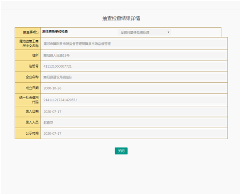Click the 抽查事项1 label cell

coord(28,32)
